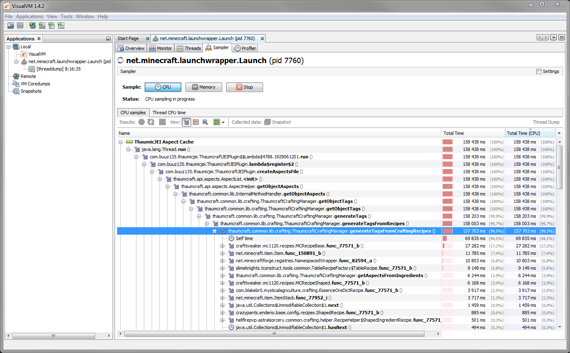Click the Add Remote Host toolbar icon

click(x=33, y=26)
